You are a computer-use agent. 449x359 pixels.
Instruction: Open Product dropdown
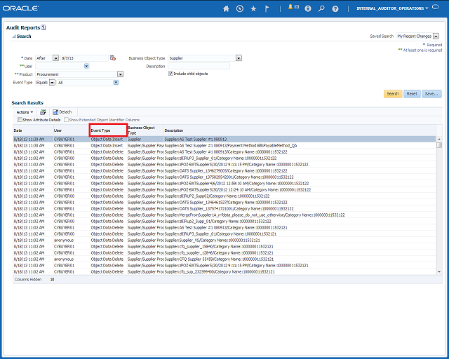(x=120, y=74)
